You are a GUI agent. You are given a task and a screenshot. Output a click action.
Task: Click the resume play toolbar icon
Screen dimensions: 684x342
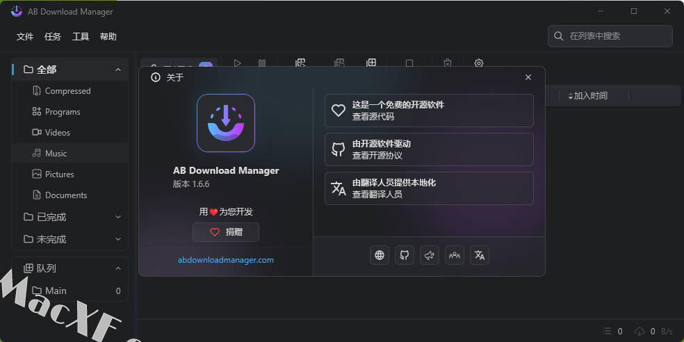(237, 63)
